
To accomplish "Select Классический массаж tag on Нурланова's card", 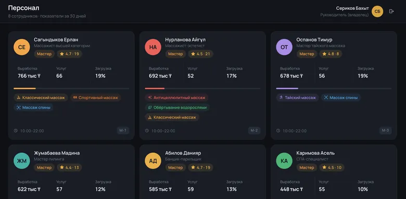I will point(172,117).
